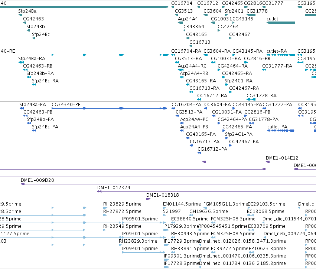Select EST IP09401.5prime
The height and width of the screenshot is (269, 316).
tap(140, 249)
